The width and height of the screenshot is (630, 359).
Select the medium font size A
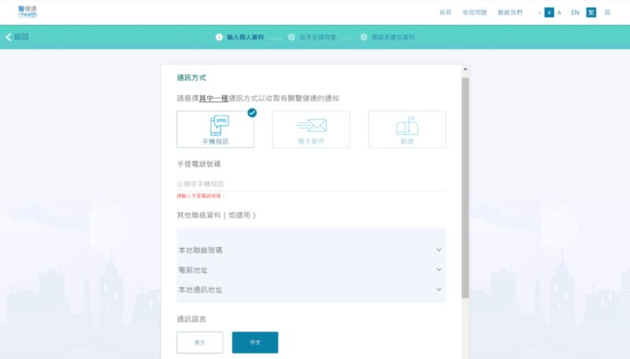pos(549,13)
